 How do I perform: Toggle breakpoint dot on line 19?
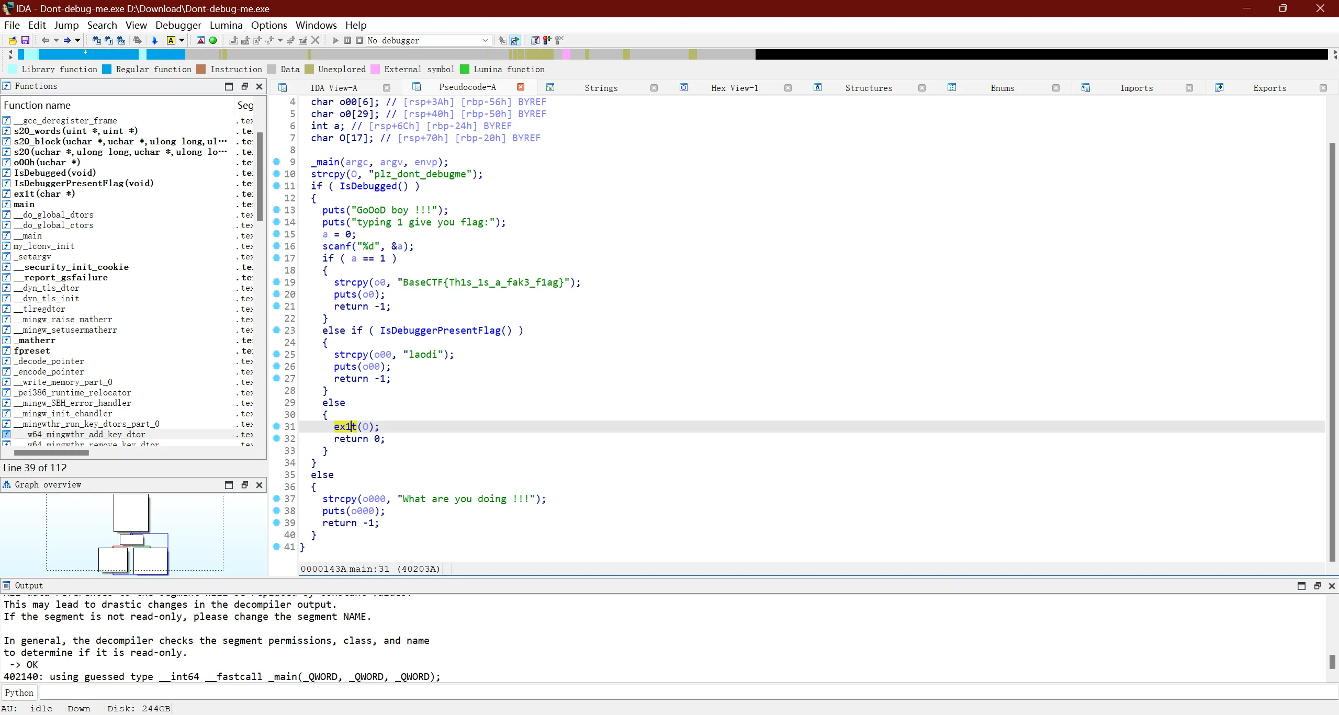click(x=277, y=282)
